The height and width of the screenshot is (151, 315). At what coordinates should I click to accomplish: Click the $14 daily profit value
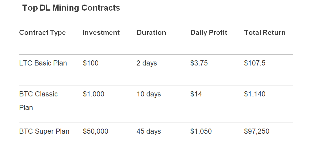196,94
